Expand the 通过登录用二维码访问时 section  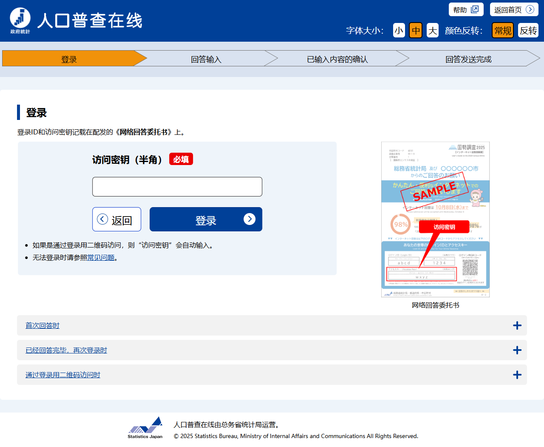pyautogui.click(x=63, y=375)
